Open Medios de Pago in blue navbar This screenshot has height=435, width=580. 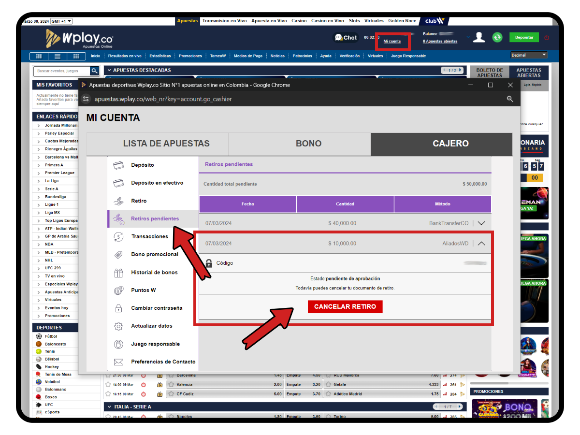click(x=248, y=56)
